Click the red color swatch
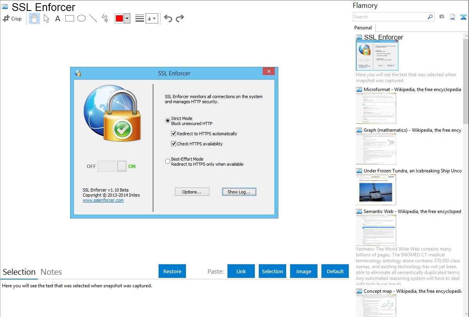The height and width of the screenshot is (317, 469). pos(119,18)
